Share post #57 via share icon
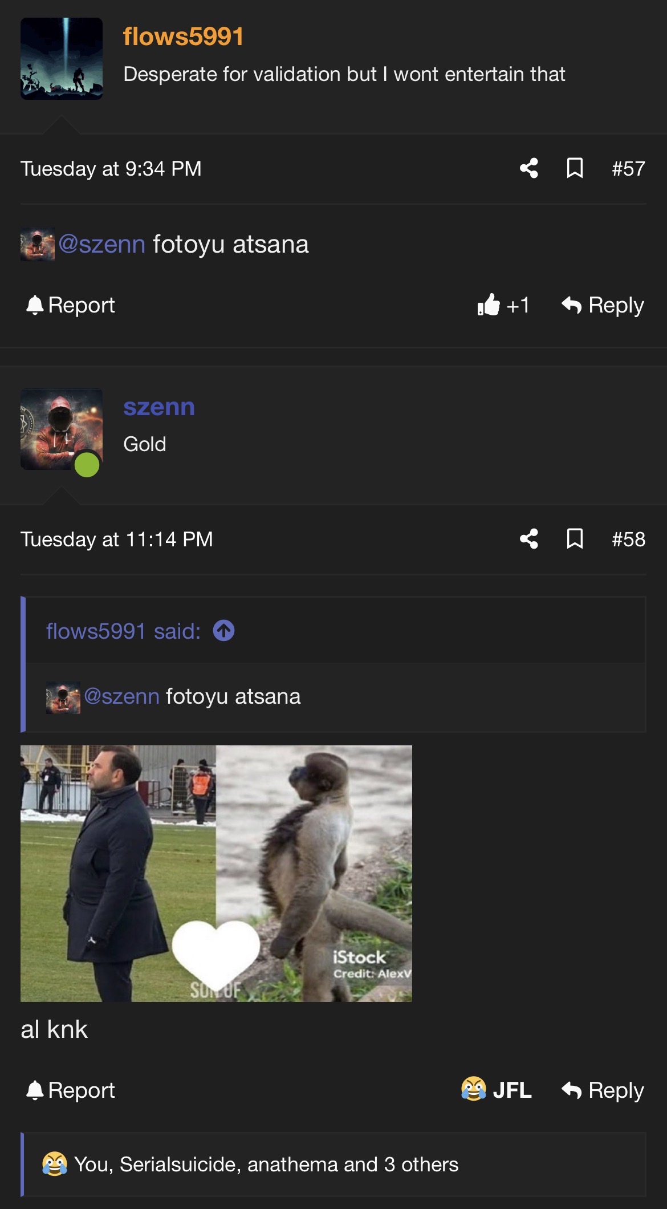This screenshot has width=667, height=1209. click(x=528, y=168)
